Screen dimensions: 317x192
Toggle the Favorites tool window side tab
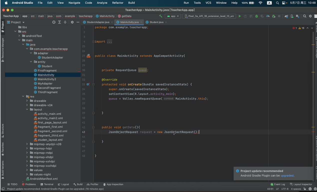pos(3,149)
